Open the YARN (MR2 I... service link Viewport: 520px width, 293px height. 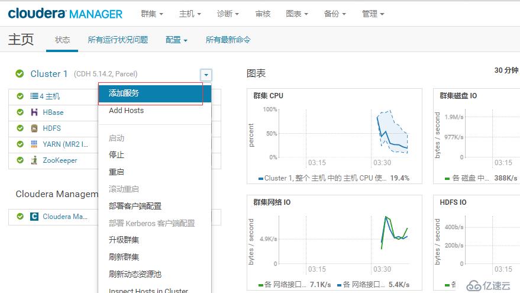point(65,144)
